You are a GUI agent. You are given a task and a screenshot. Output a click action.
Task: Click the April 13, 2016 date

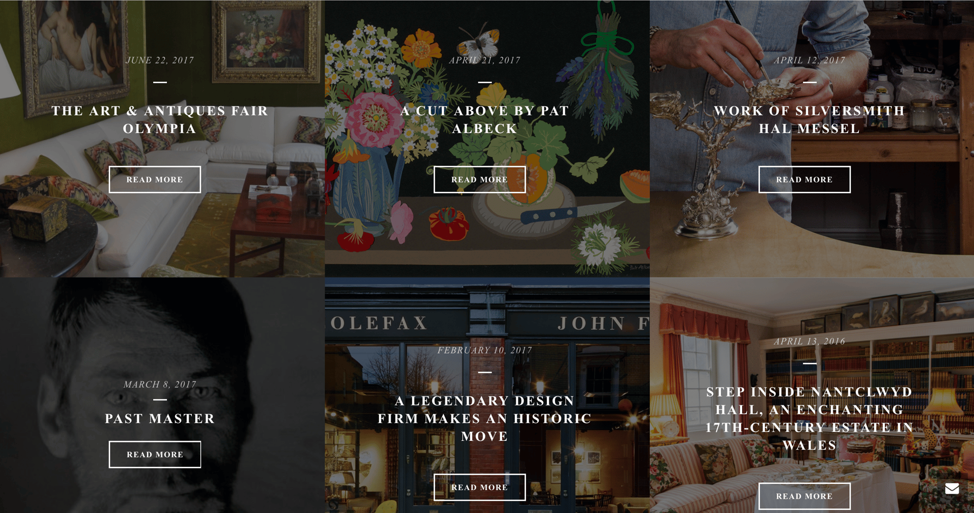(x=809, y=341)
